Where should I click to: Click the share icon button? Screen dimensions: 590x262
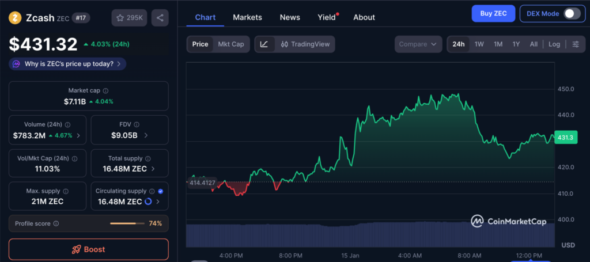tap(160, 18)
